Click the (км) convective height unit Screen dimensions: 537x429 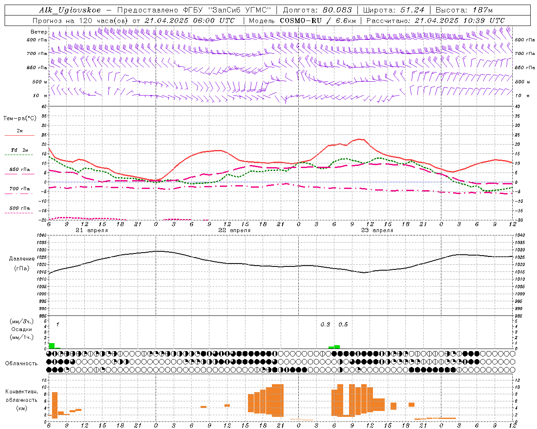(22, 408)
